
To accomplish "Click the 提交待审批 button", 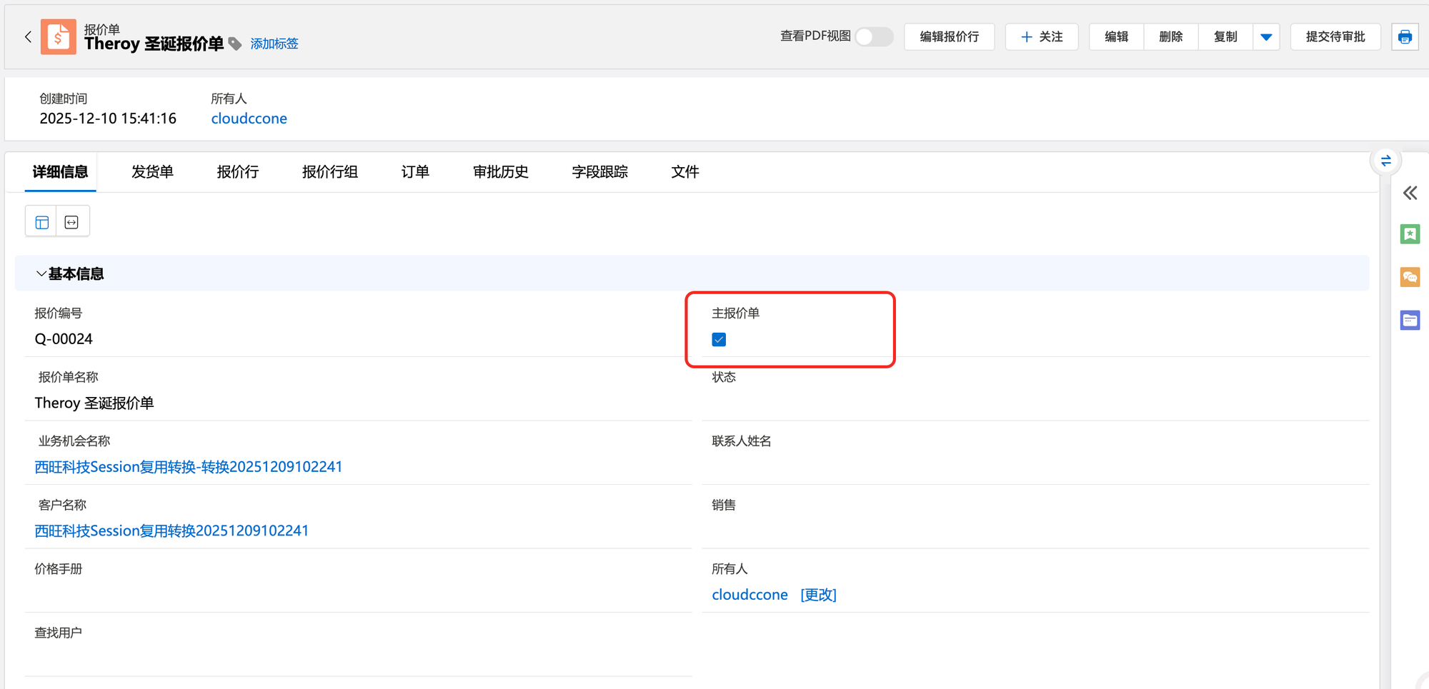I will pyautogui.click(x=1335, y=37).
